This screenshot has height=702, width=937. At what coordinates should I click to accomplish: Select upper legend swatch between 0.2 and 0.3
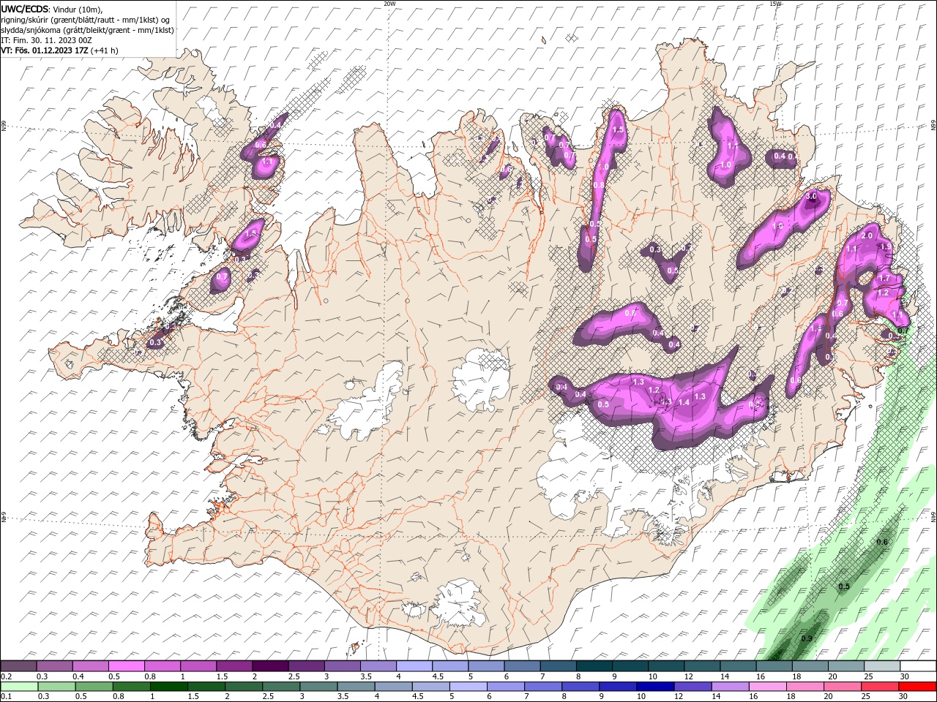pos(18,666)
